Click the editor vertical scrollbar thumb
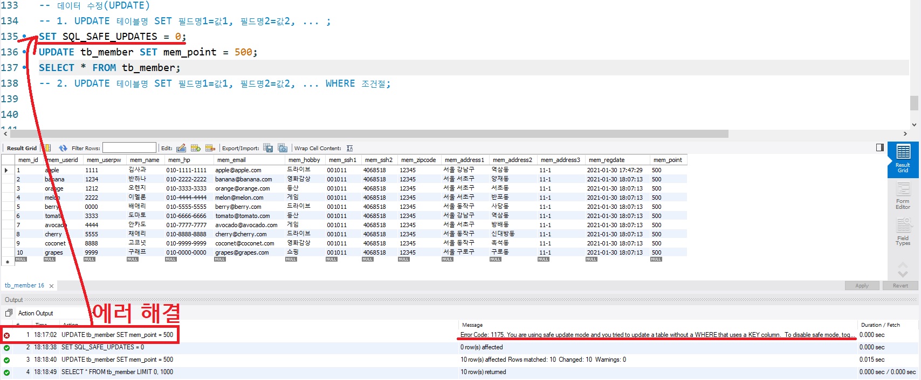921x380 pixels. pyautogui.click(x=914, y=103)
